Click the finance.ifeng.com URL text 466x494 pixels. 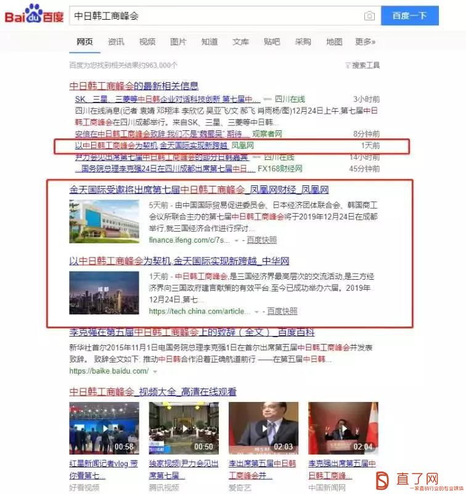[x=189, y=240]
